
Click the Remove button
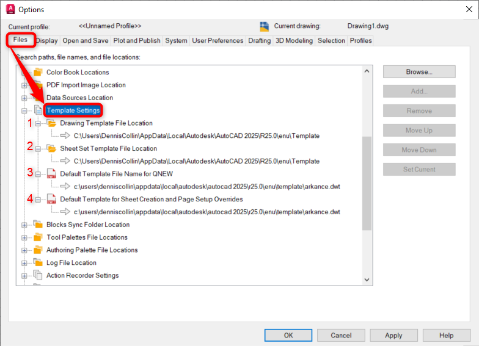[x=419, y=111]
